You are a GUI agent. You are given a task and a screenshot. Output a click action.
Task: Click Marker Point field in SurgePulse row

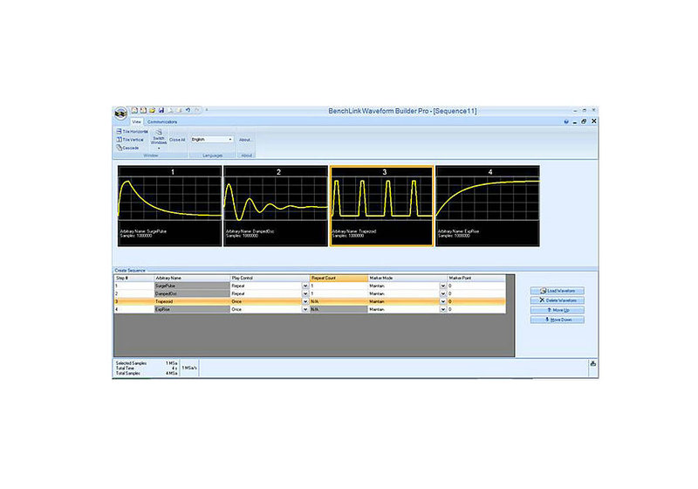point(476,286)
